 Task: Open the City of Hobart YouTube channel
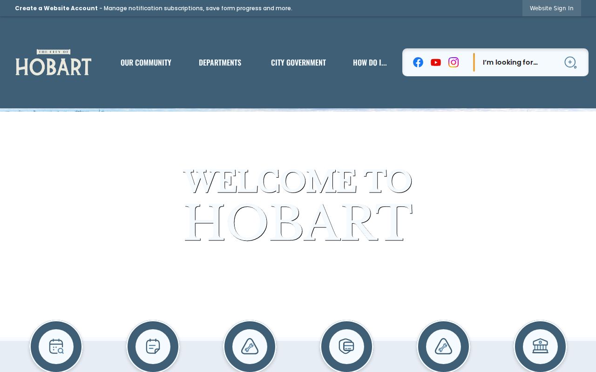(436, 62)
